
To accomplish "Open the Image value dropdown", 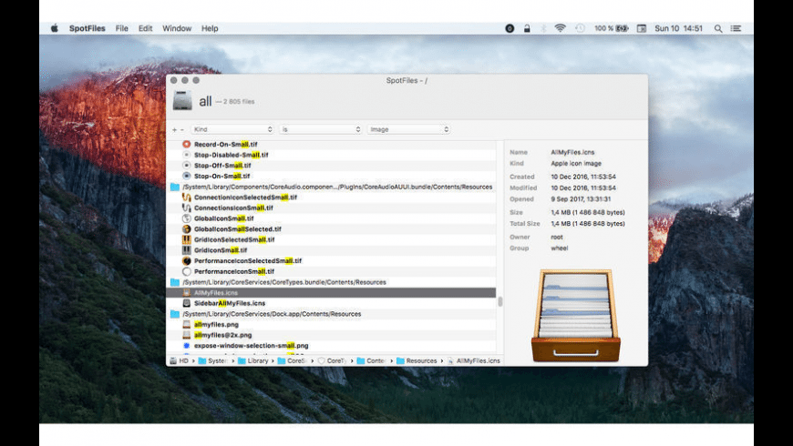I will [408, 129].
